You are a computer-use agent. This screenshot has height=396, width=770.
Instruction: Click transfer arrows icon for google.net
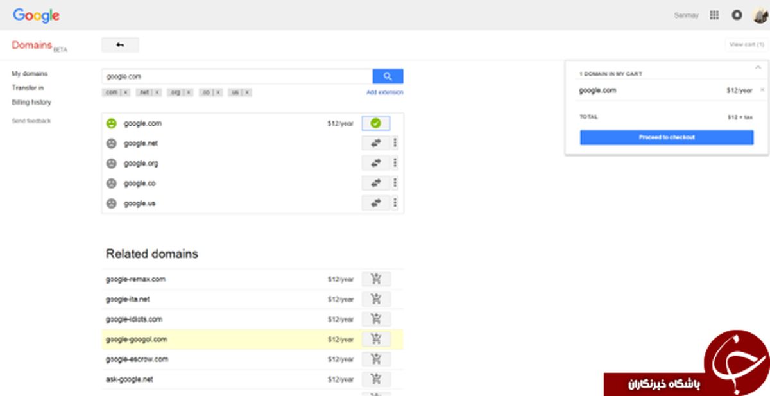click(x=376, y=143)
